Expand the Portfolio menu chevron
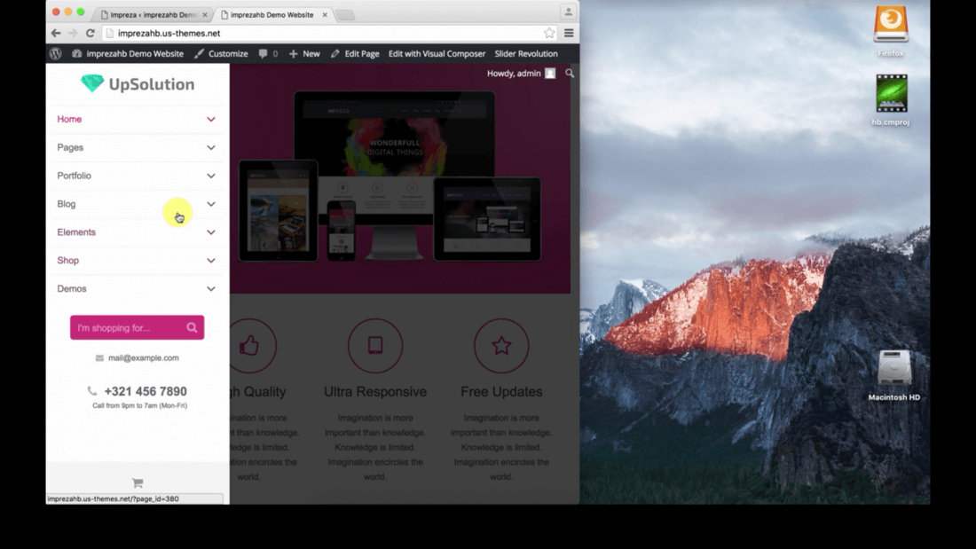Screen dimensions: 976x549 click(211, 176)
